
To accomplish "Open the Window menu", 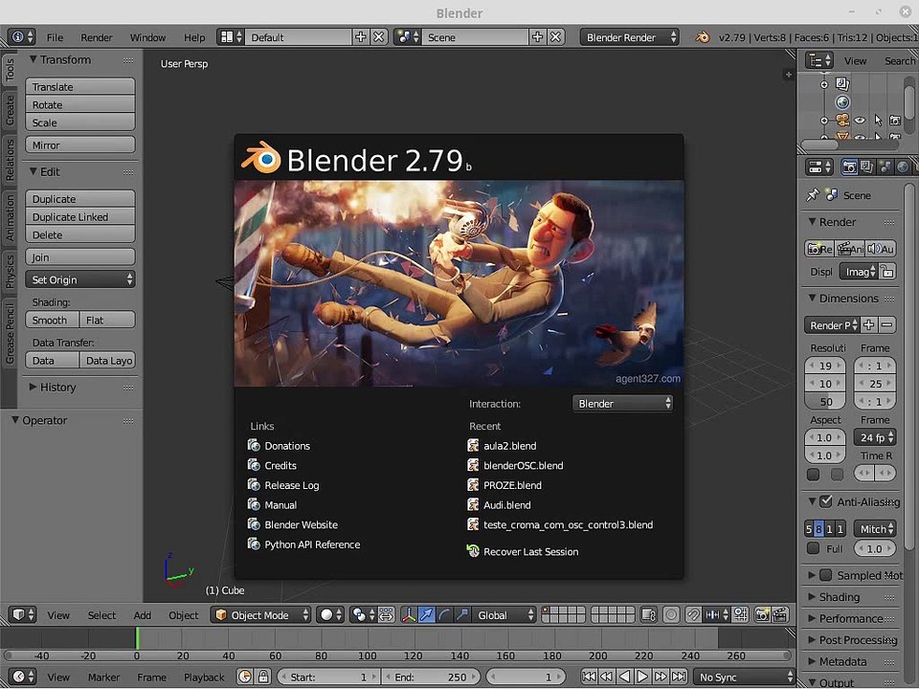I will pyautogui.click(x=147, y=37).
